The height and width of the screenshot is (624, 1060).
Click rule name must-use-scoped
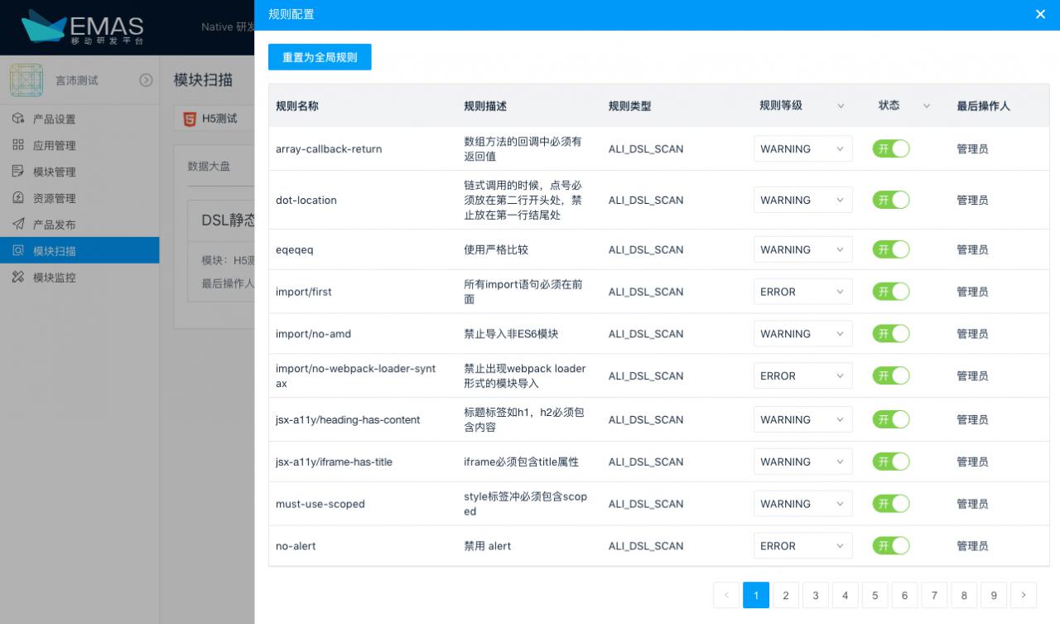coord(320,504)
